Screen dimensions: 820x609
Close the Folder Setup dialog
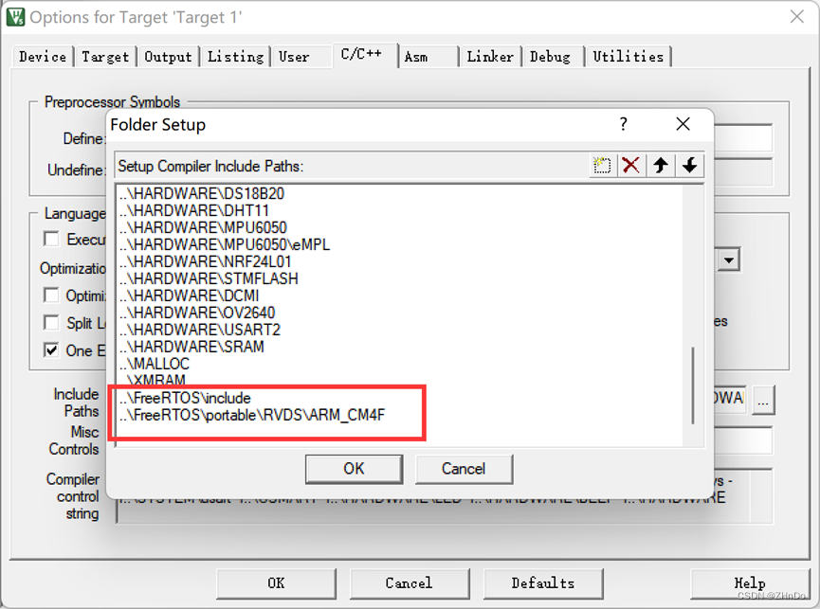(683, 124)
